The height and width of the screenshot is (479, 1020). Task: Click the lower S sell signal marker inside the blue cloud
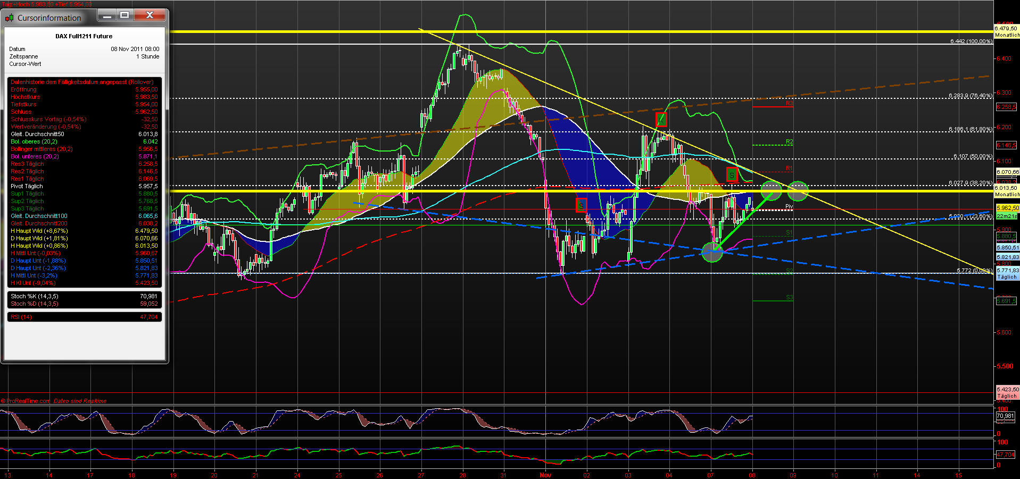coord(581,206)
